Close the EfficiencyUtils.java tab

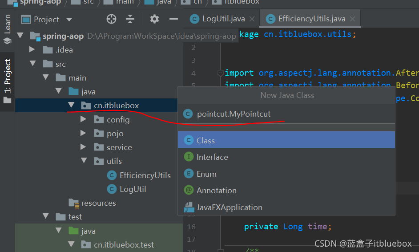[x=352, y=19]
